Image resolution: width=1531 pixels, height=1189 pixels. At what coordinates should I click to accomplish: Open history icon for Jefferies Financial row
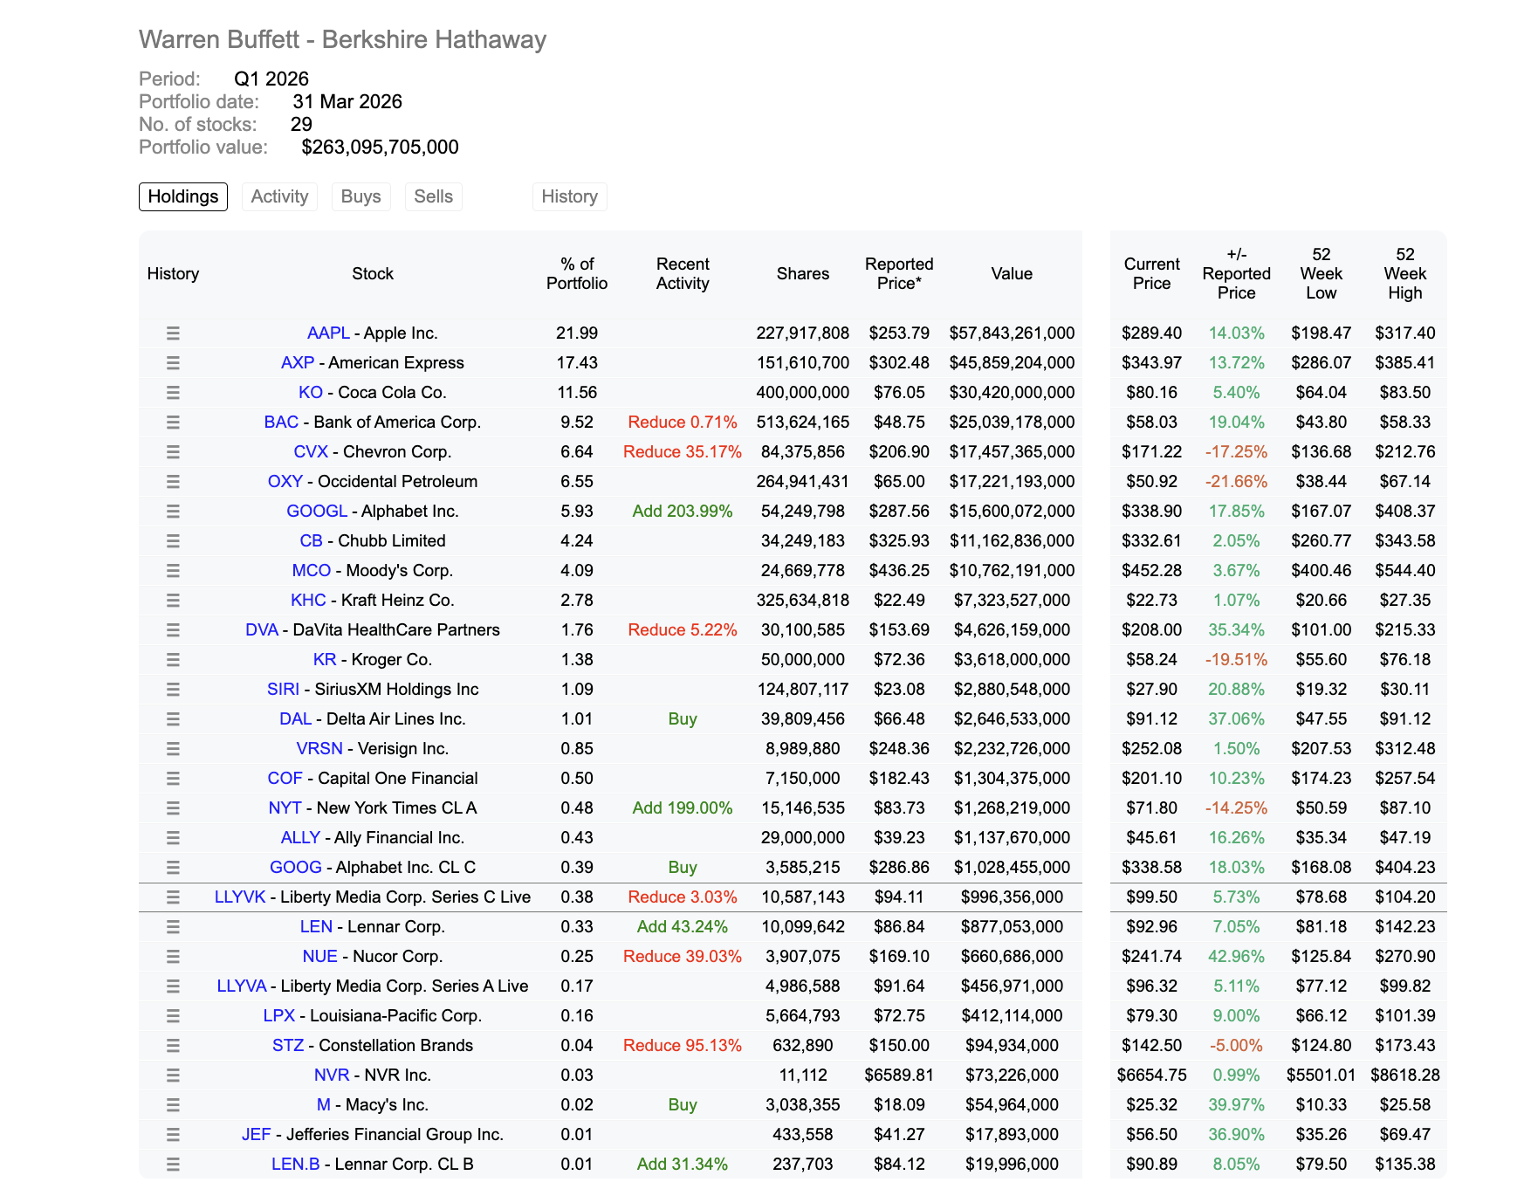click(173, 1134)
